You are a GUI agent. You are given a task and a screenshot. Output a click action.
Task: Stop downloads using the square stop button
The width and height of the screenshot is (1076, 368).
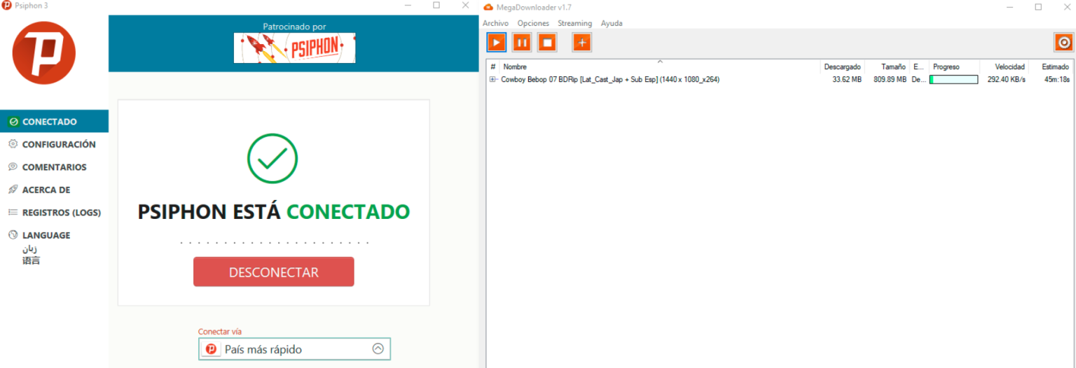click(547, 43)
